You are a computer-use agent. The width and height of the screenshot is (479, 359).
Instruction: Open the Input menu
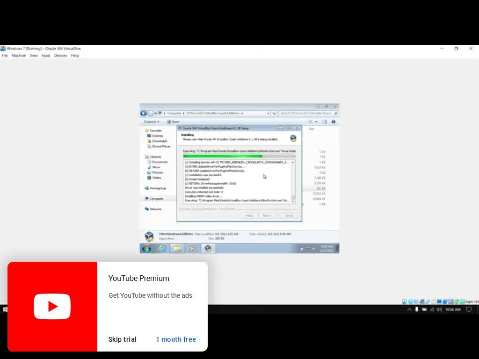coord(46,56)
